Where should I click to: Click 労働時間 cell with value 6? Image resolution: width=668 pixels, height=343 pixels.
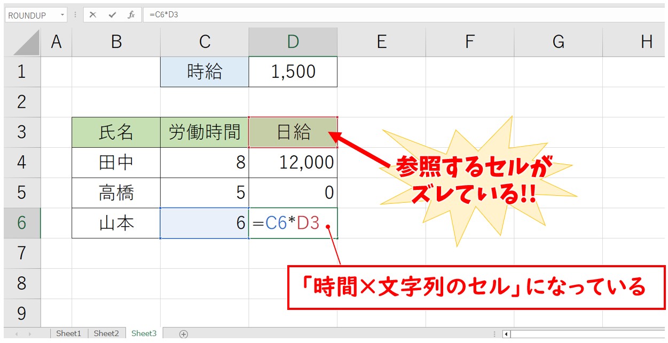tap(205, 223)
